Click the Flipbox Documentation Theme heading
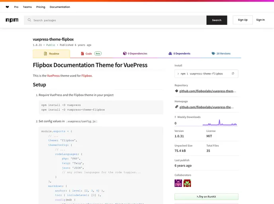This screenshot has height=204, width=274. pos(90,65)
